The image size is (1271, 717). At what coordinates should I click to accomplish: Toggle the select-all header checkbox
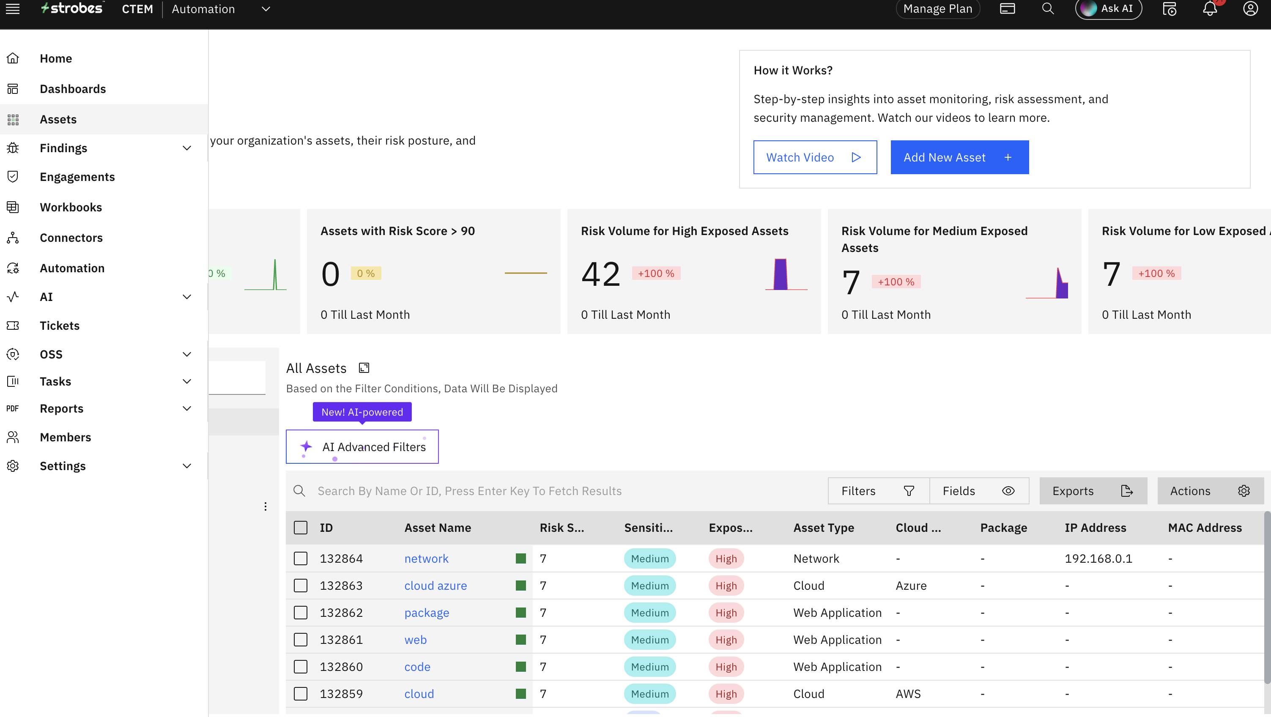click(301, 528)
